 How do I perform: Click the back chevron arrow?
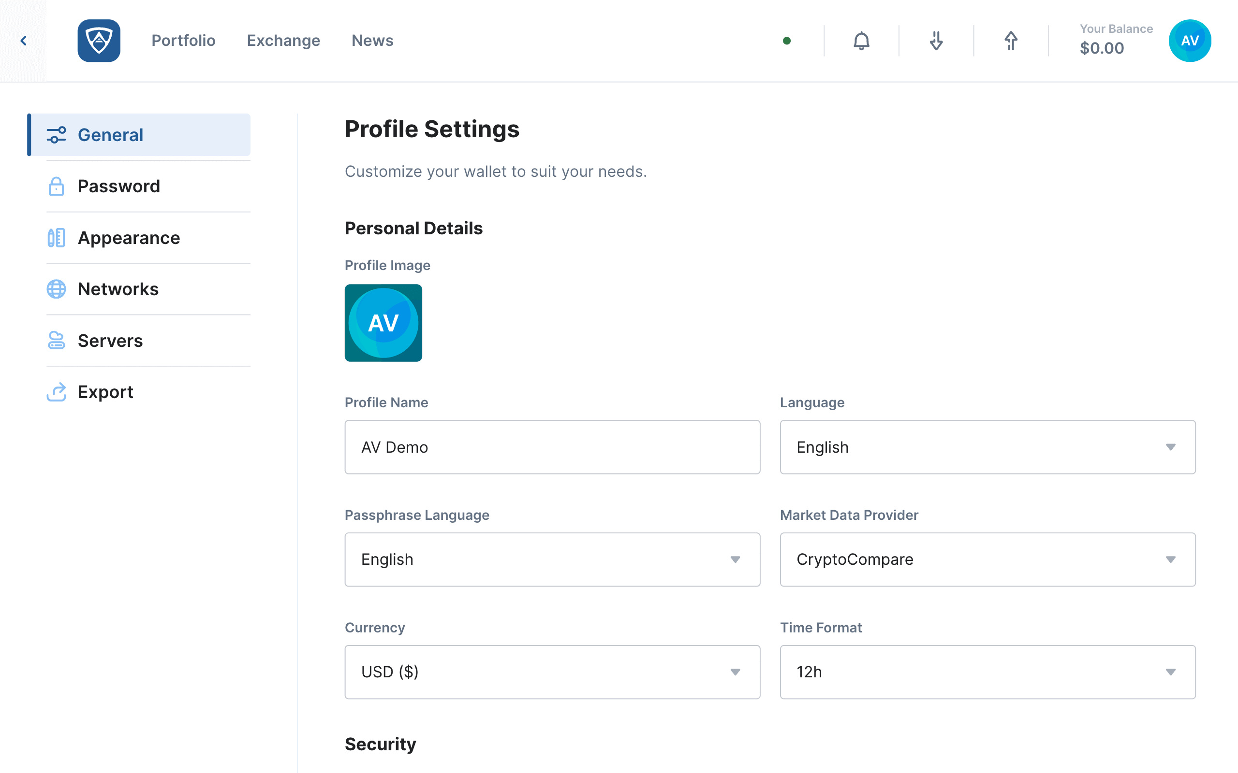click(x=24, y=41)
